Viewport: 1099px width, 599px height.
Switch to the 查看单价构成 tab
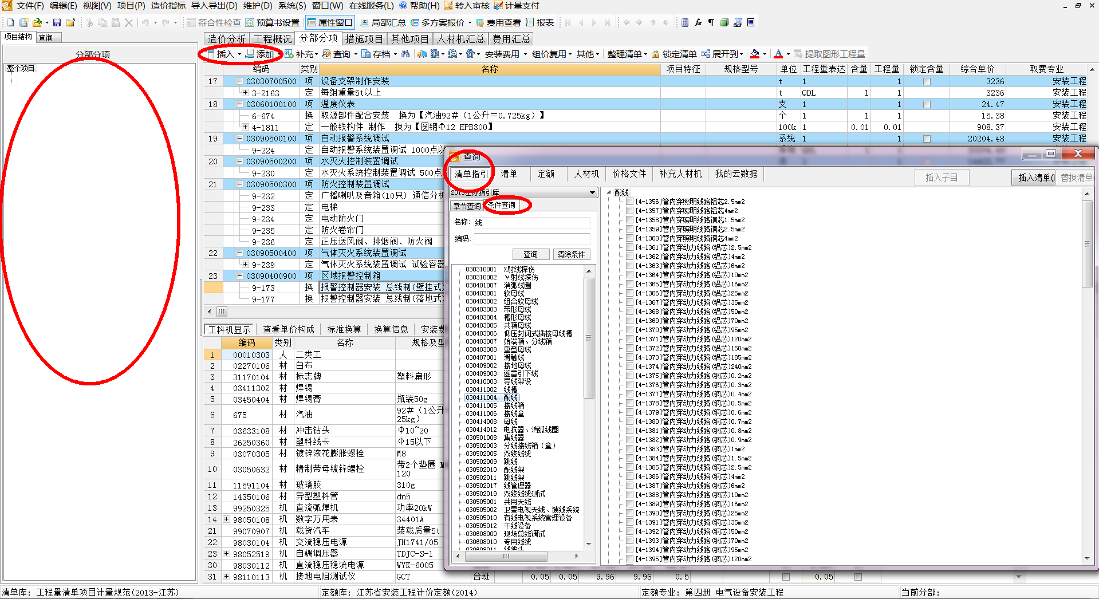tap(288, 330)
